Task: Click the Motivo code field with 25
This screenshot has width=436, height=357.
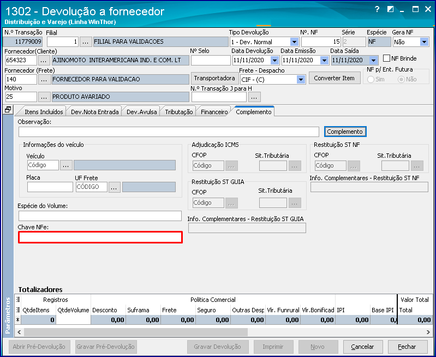Action: [21, 97]
